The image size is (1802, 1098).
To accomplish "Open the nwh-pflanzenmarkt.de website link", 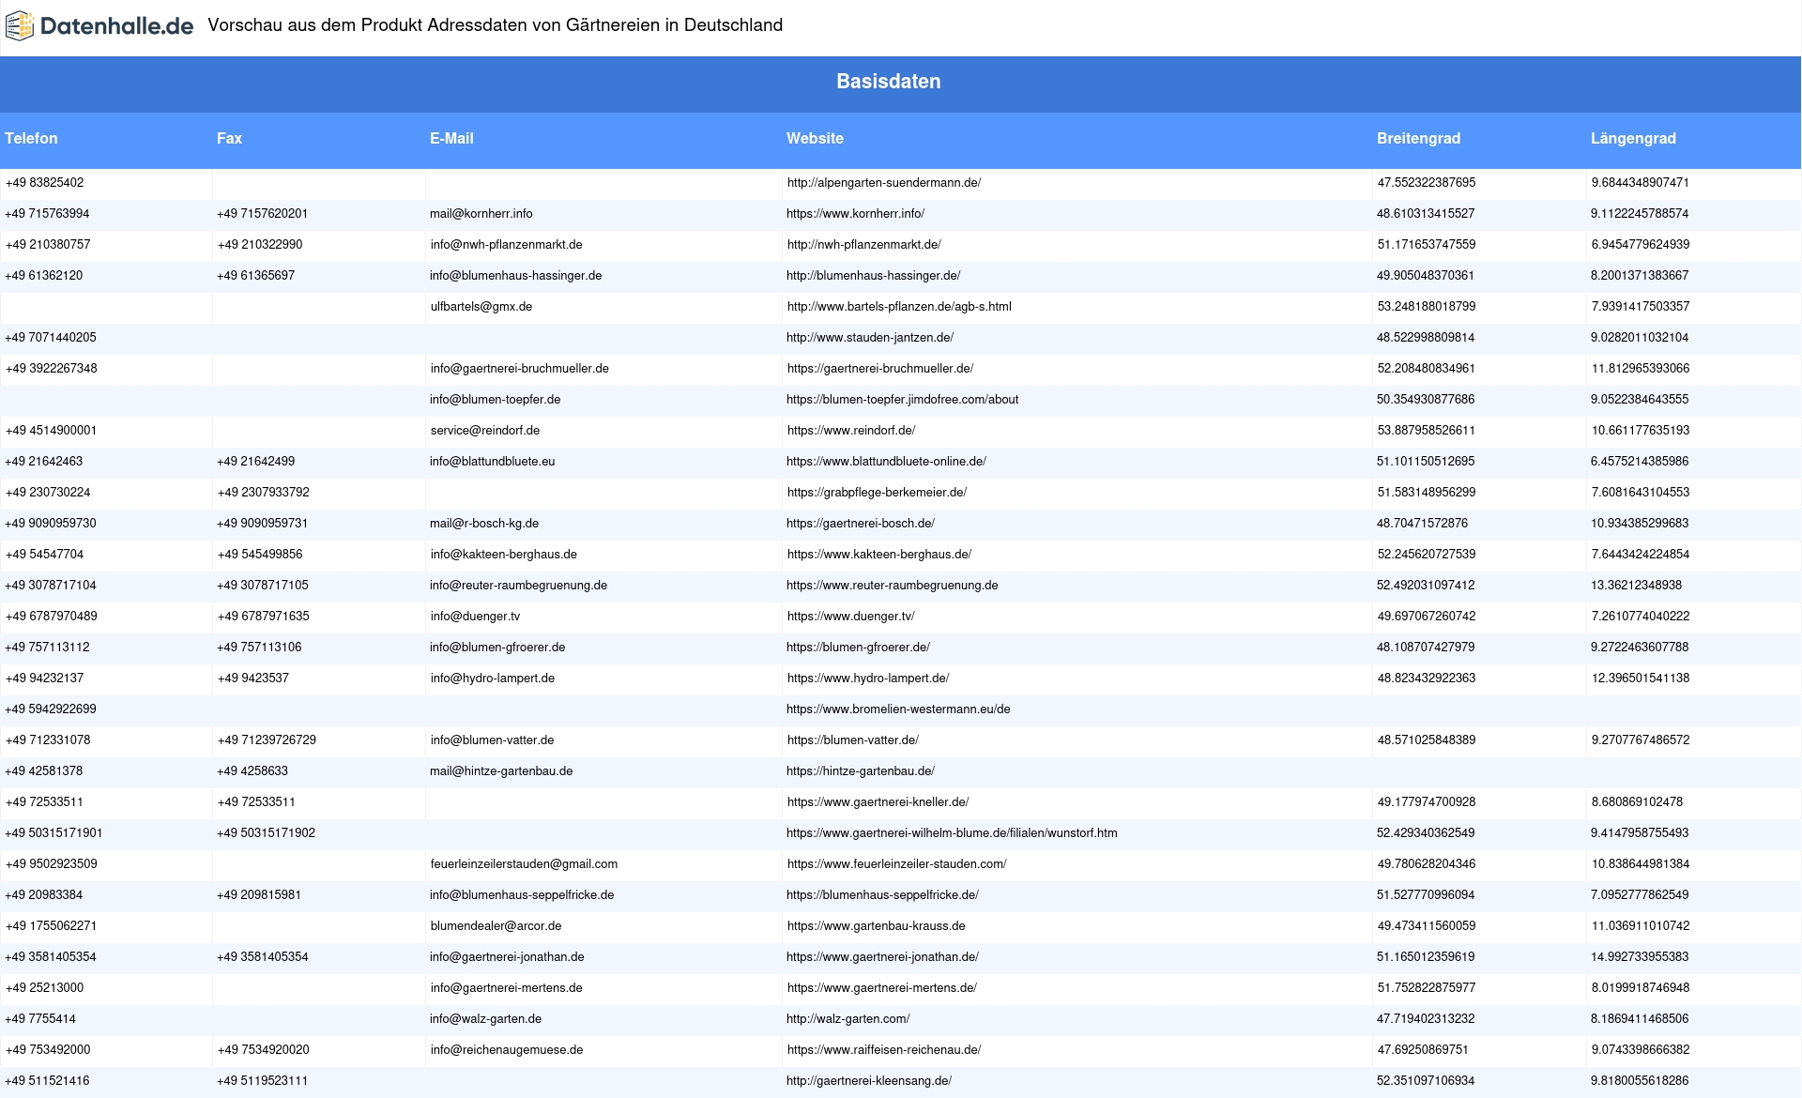I will [863, 245].
